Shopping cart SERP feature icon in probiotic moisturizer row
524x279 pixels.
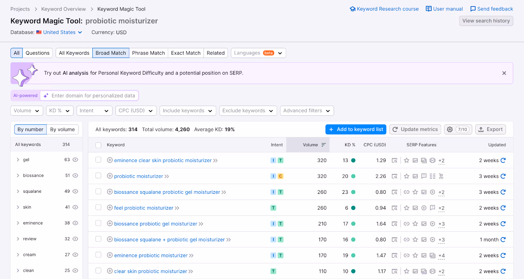[441, 176]
